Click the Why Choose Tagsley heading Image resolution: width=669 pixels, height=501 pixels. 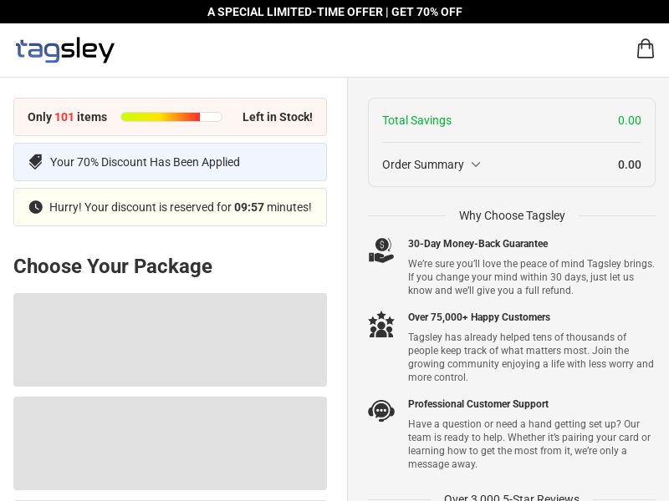tap(512, 215)
